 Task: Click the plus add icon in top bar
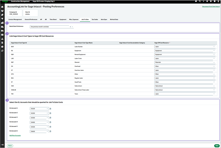click(x=204, y=1)
